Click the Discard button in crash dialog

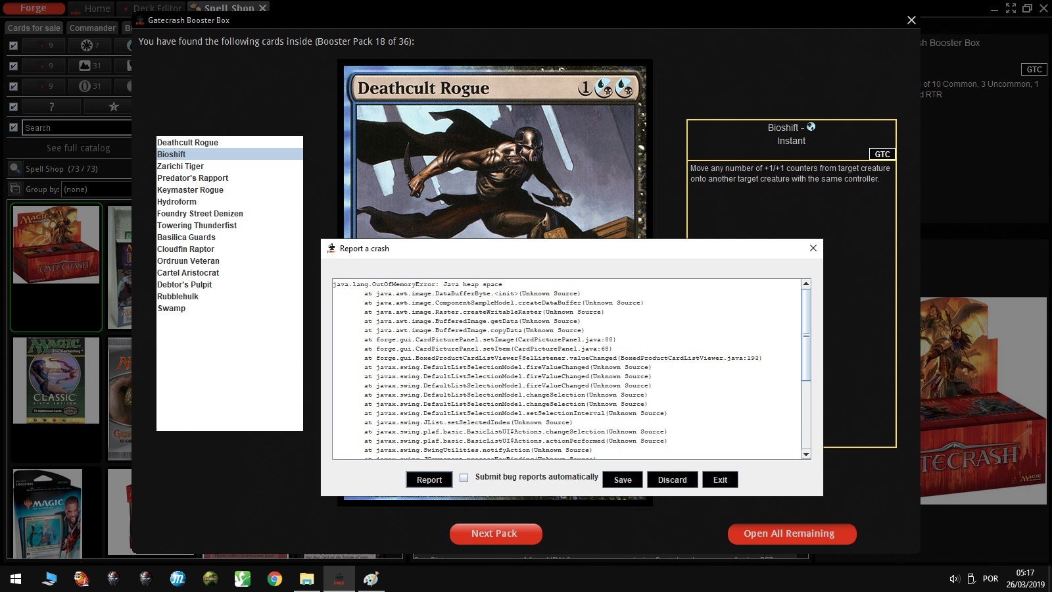click(x=672, y=480)
